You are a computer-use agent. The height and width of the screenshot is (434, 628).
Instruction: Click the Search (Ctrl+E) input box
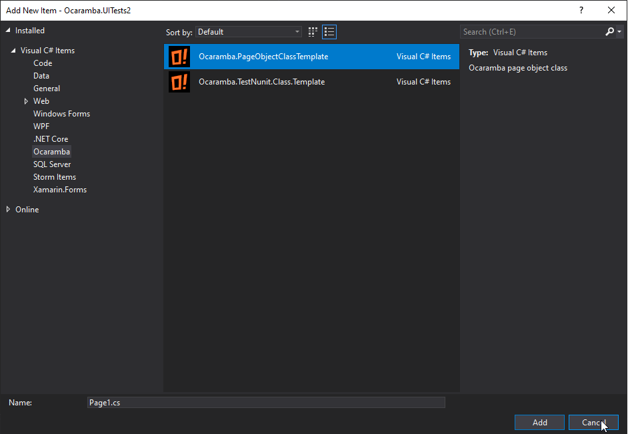tap(532, 32)
